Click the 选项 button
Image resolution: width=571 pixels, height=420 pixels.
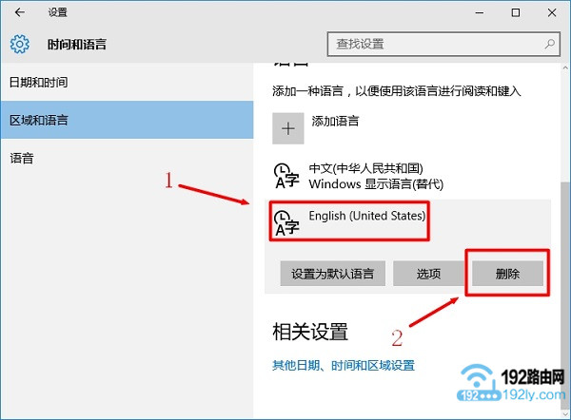[428, 274]
